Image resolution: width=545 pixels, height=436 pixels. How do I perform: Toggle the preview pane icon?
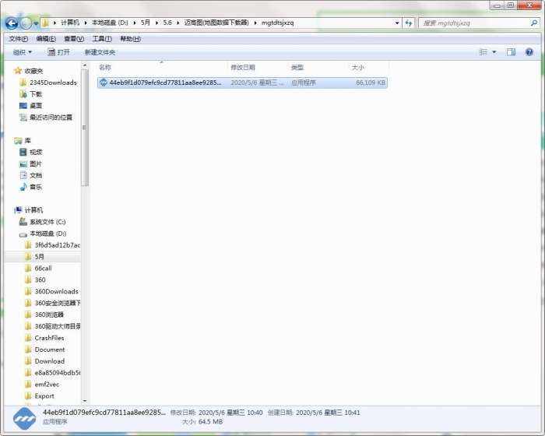tap(511, 52)
